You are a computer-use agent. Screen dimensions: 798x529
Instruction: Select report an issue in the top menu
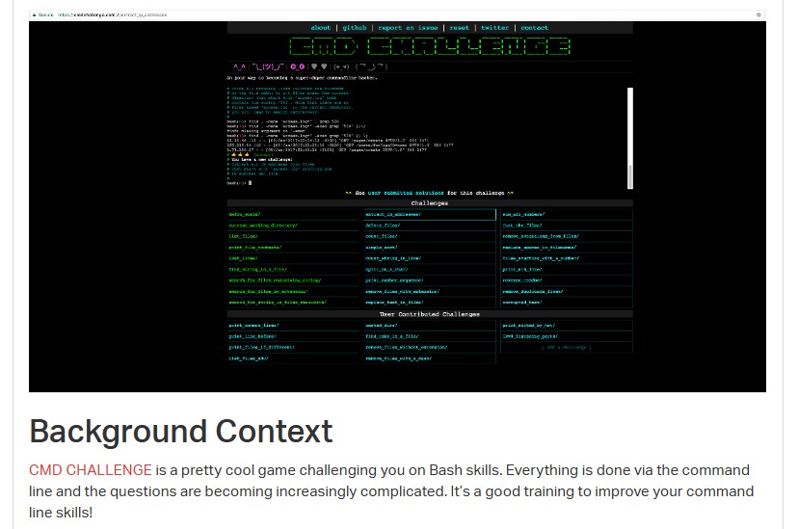coord(408,28)
